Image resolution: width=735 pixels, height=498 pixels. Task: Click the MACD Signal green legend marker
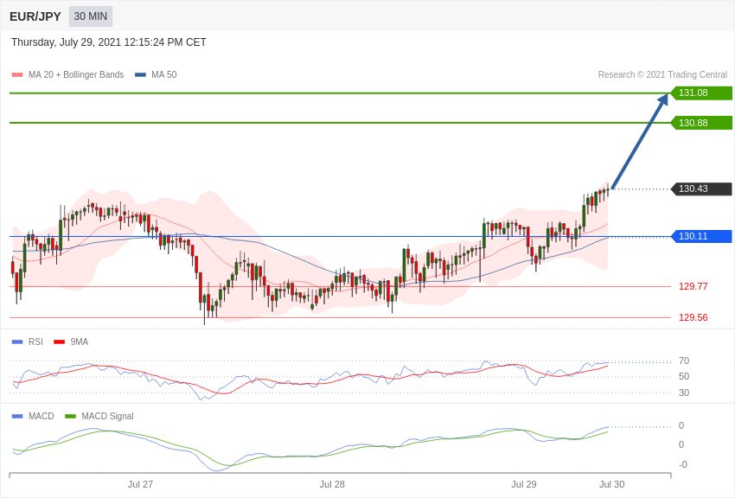coord(70,417)
